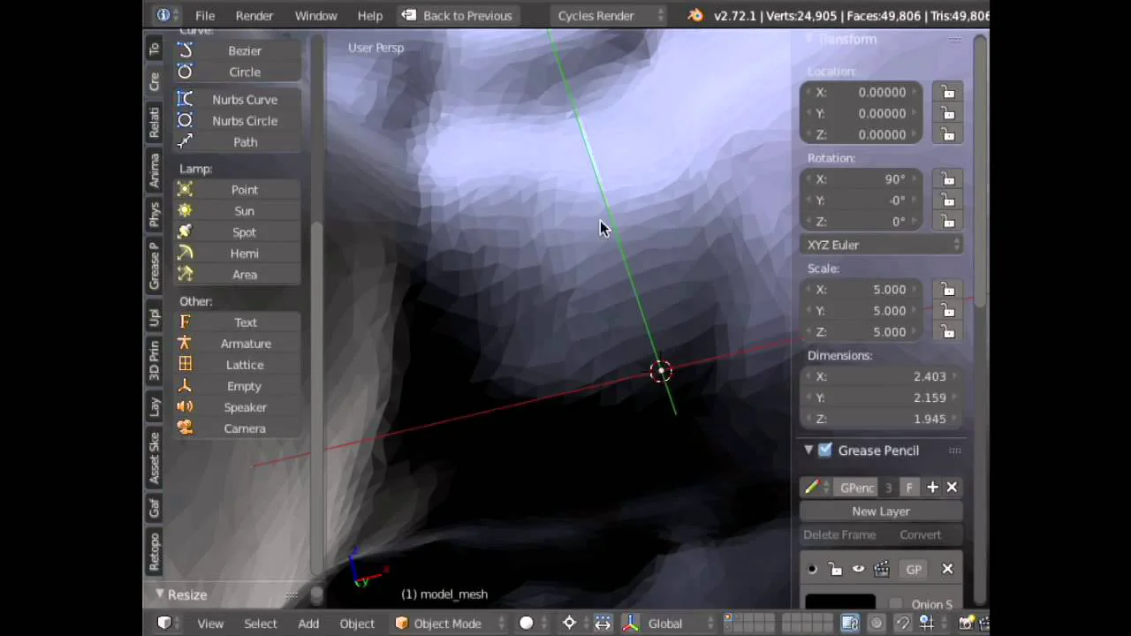This screenshot has width=1131, height=636.
Task: Open the Render menu
Action: tap(254, 16)
